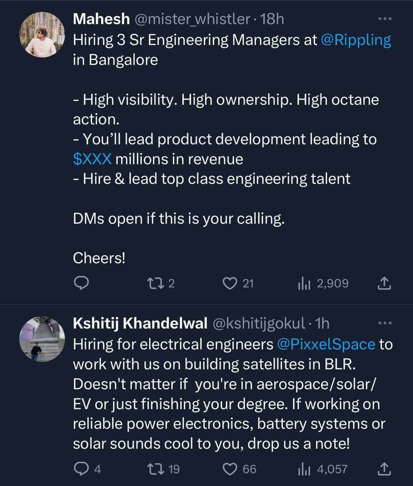Reply to Mahesh's Rippling hiring tweet
Viewport: 413px width, 486px height.
click(81, 284)
